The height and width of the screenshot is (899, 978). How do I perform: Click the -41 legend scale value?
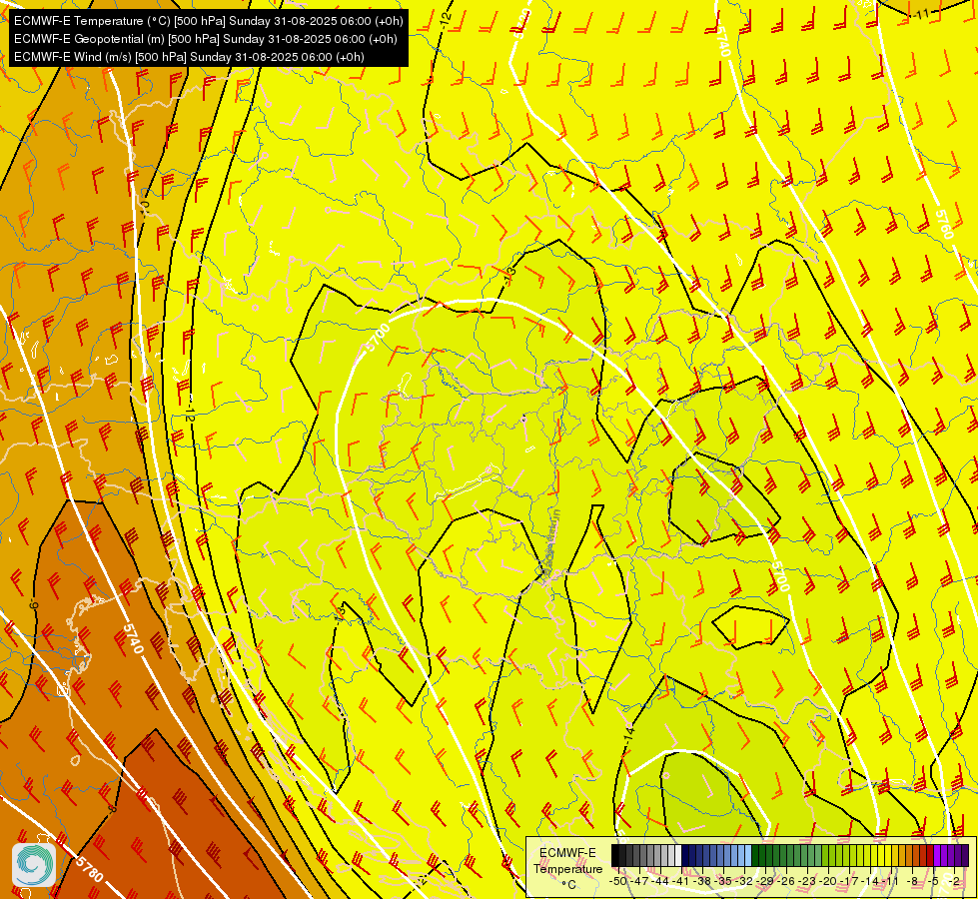682,880
